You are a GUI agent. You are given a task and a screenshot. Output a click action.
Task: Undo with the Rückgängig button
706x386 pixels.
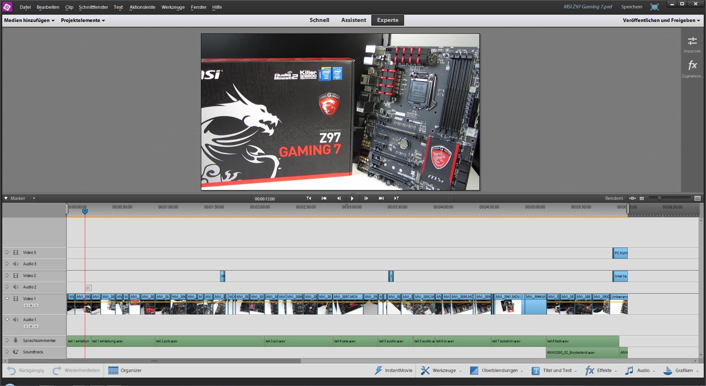tap(25, 371)
